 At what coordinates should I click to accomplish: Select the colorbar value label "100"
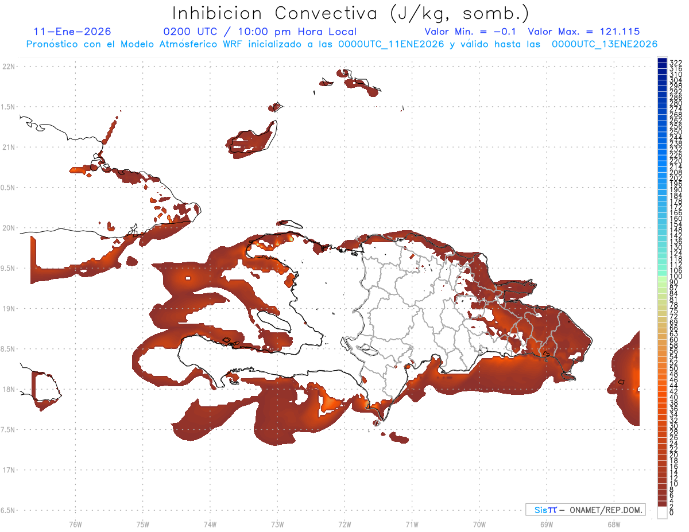pos(676,277)
